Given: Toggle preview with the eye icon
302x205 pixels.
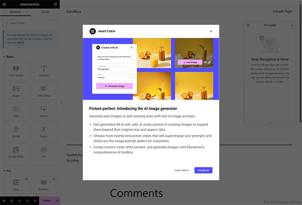Looking at the screenshot, I should (35, 201).
